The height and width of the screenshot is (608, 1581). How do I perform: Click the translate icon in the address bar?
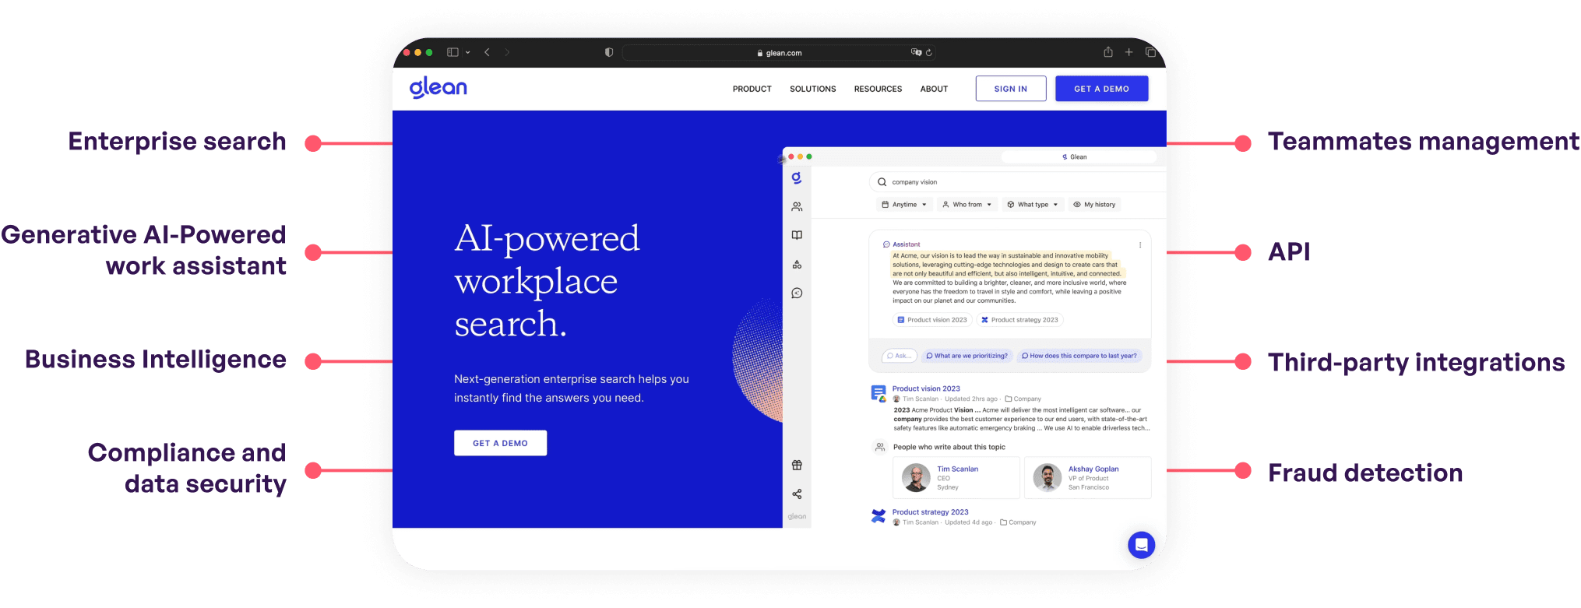[916, 52]
